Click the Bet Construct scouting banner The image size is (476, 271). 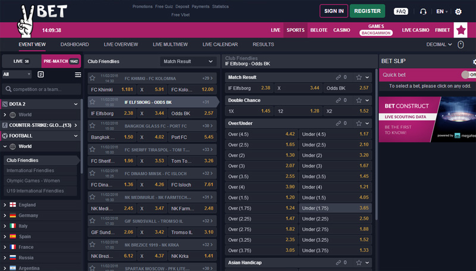(427, 119)
